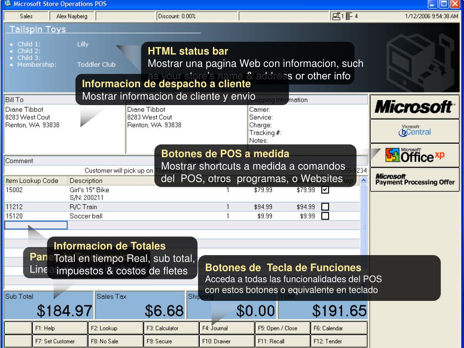Click the batch indicator icon showing 4
This screenshot has height=348, width=464.
(x=349, y=16)
